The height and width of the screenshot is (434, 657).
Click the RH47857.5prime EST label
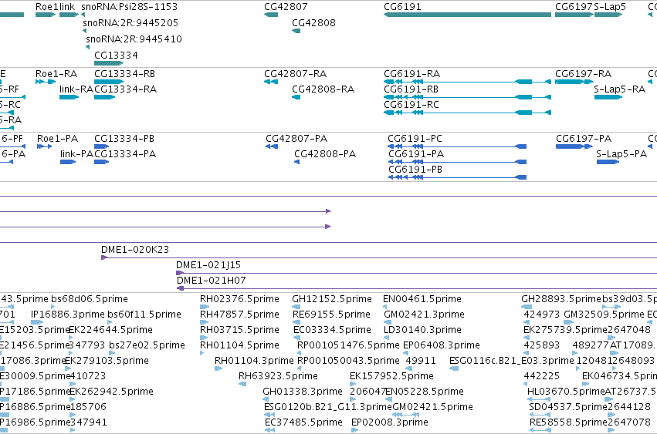coord(239,315)
